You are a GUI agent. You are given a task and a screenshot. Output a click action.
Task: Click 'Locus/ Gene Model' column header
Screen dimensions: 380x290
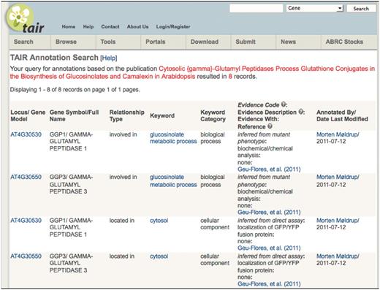tap(28, 115)
